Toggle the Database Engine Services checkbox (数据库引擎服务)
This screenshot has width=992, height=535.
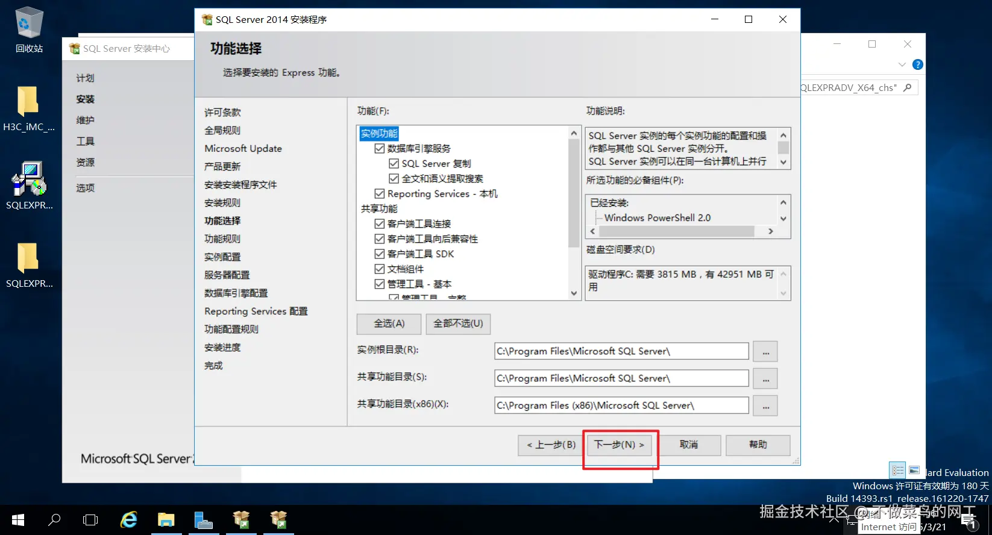(380, 148)
